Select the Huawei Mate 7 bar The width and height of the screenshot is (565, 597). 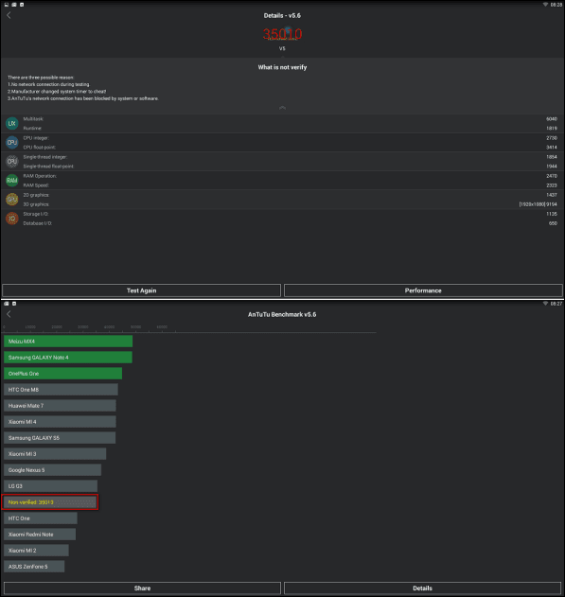click(x=60, y=406)
